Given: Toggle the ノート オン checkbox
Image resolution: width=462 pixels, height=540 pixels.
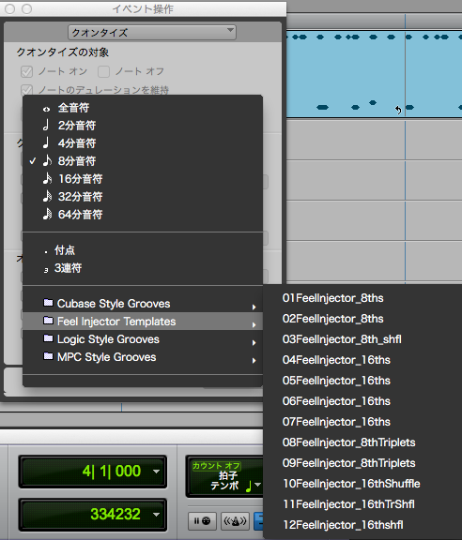Looking at the screenshot, I should tap(26, 71).
